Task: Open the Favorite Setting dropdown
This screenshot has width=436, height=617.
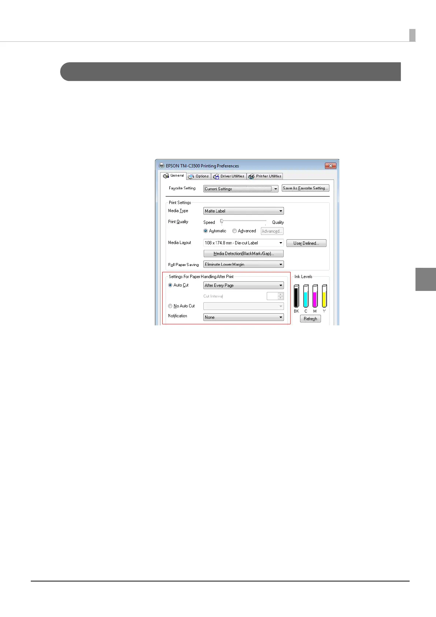Action: 241,189
